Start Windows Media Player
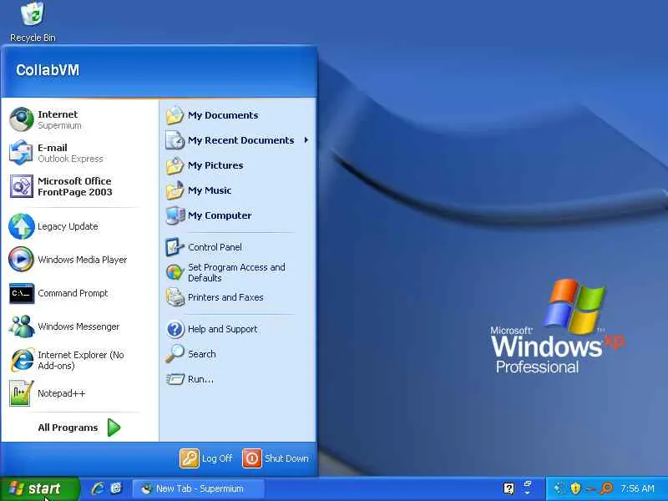 tap(79, 260)
